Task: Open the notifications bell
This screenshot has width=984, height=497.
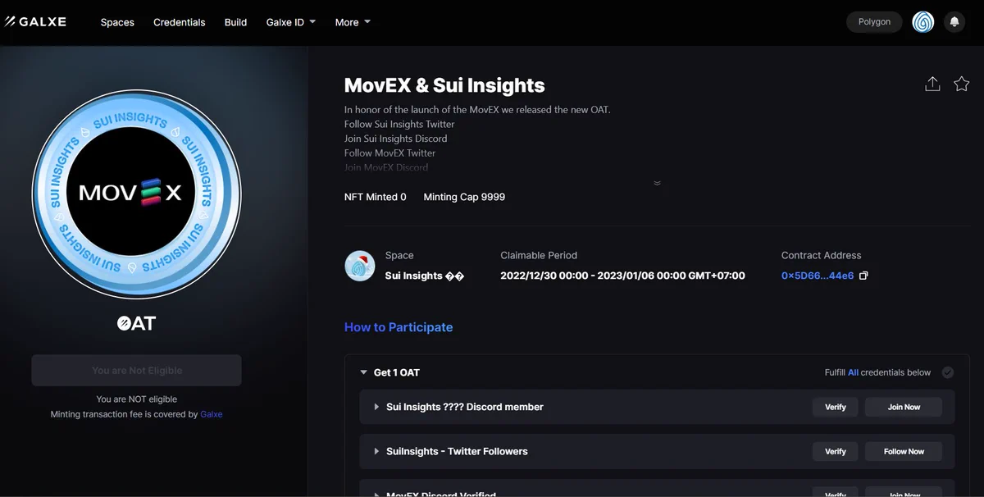Action: (x=954, y=22)
